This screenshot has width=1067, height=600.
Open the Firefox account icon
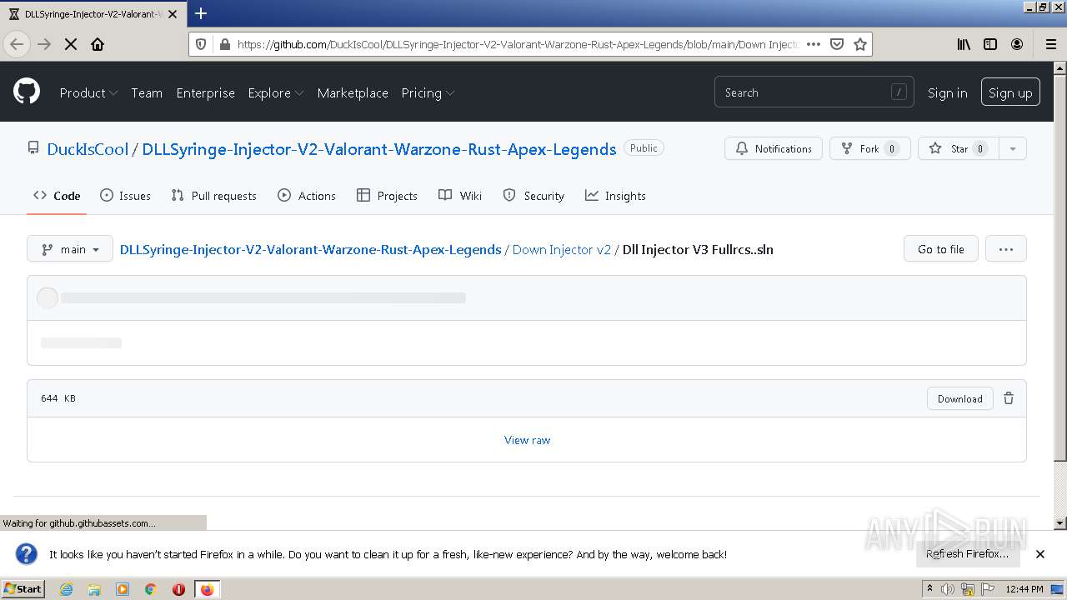[1017, 44]
